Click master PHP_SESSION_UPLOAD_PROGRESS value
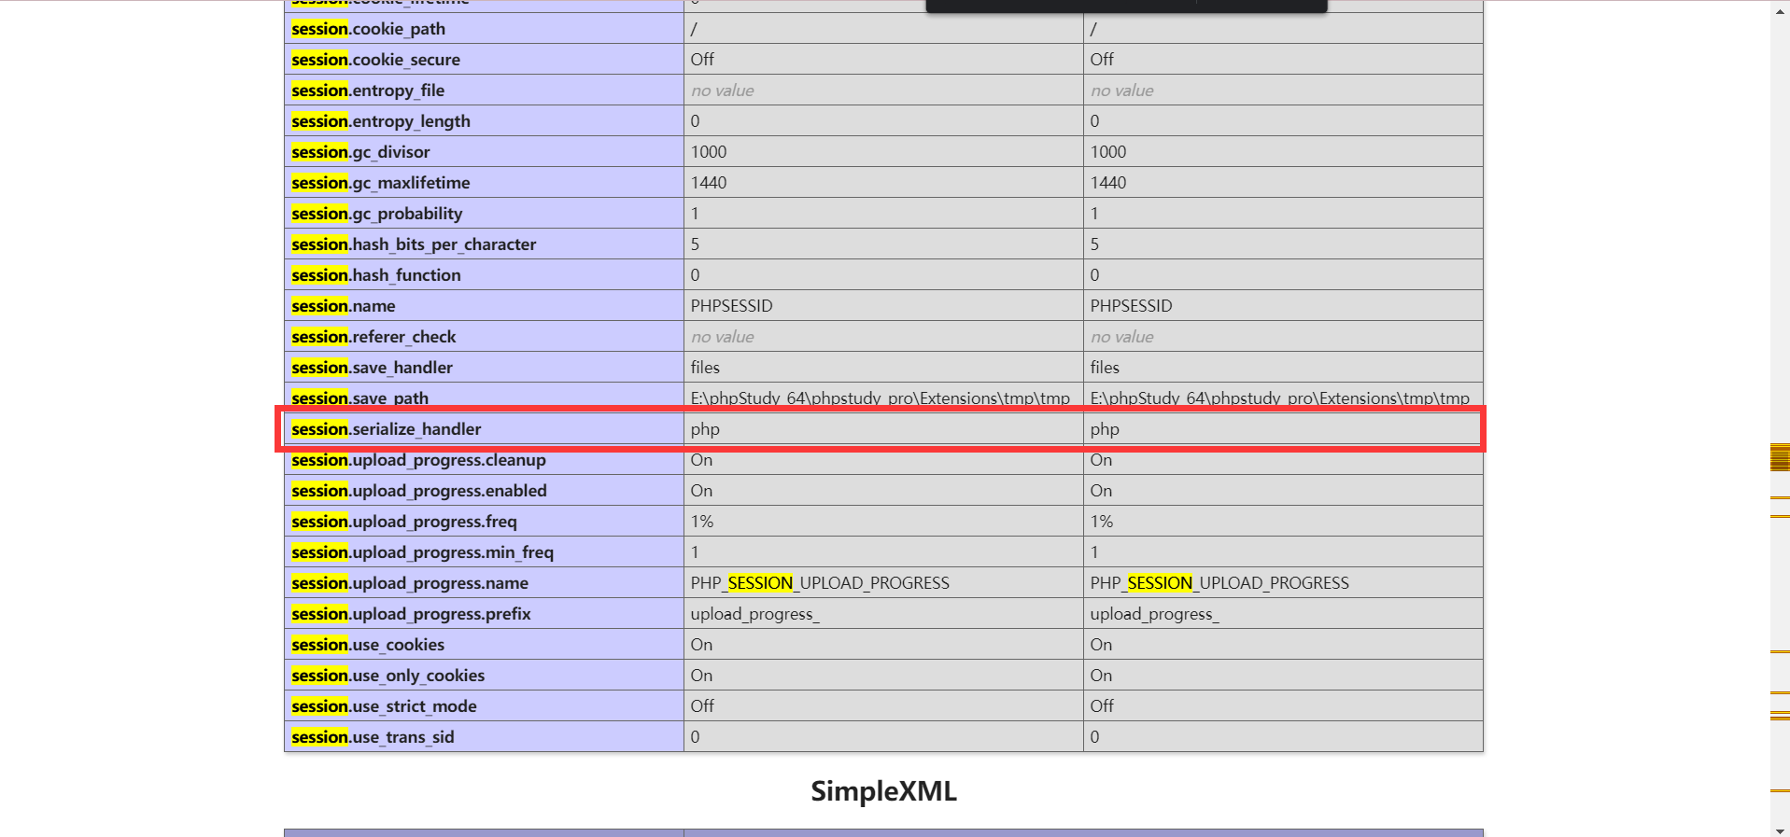This screenshot has width=1790, height=837. coord(1219,583)
